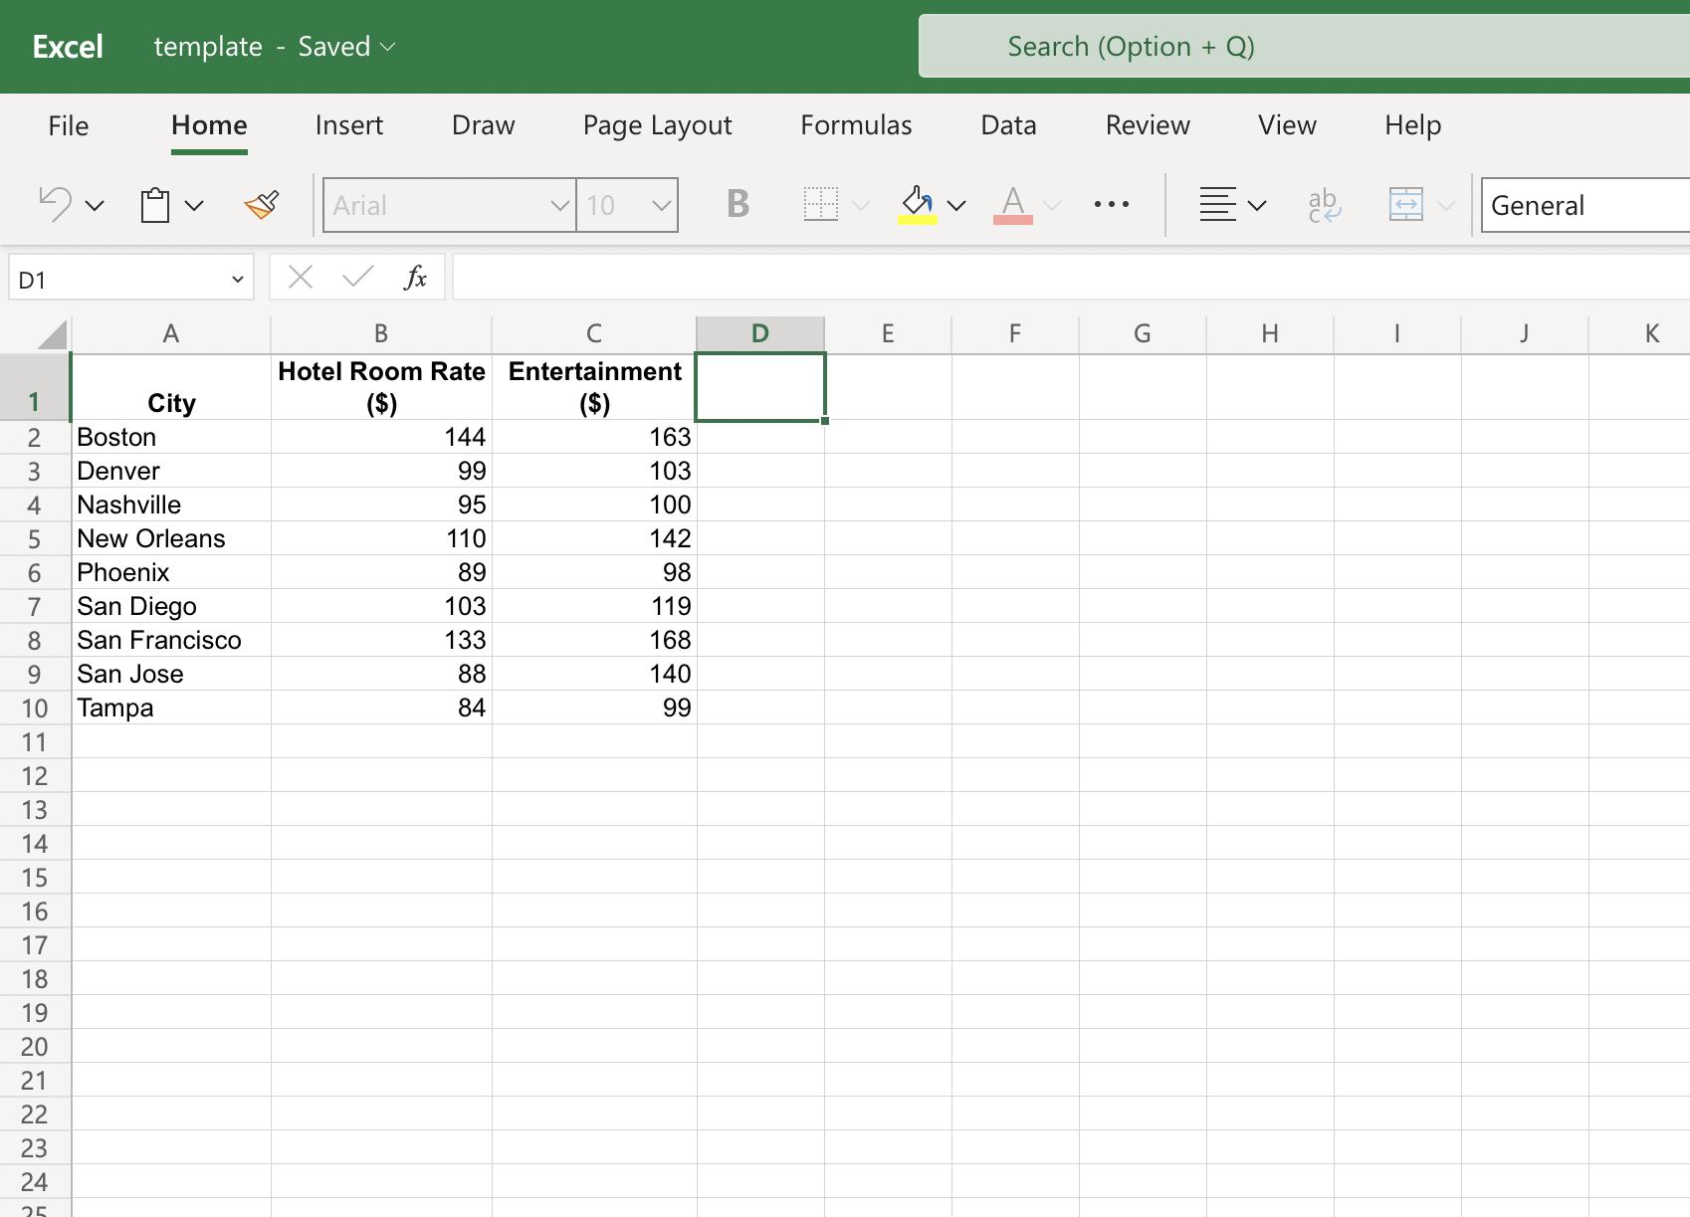The image size is (1690, 1217).
Task: Expand the Borders dropdown arrow
Action: pos(861,206)
